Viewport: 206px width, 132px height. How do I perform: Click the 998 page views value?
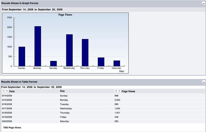[117, 95]
